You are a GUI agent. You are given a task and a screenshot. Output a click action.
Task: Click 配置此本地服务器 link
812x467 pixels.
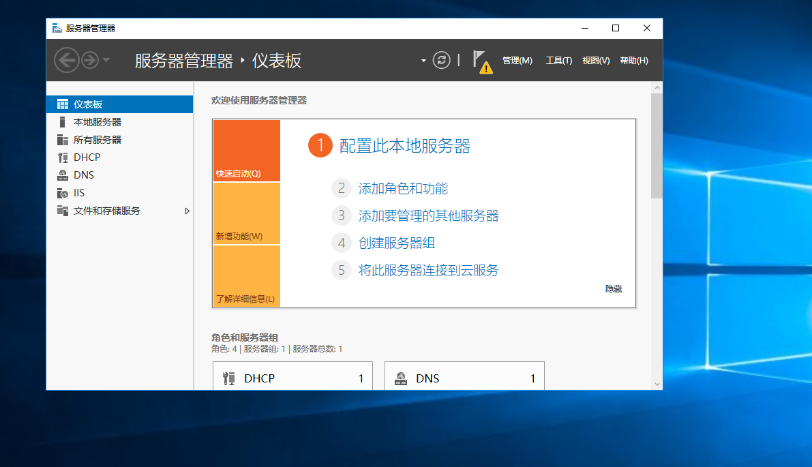coord(404,146)
